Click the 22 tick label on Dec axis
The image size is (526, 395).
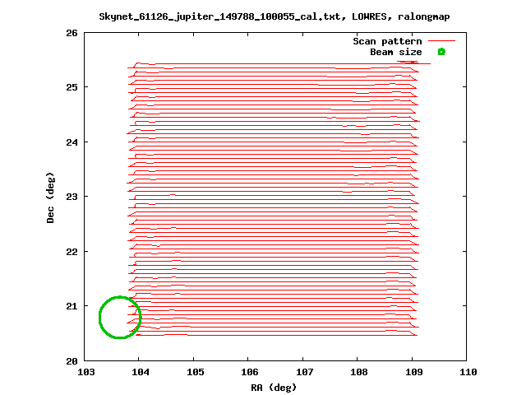[72, 251]
